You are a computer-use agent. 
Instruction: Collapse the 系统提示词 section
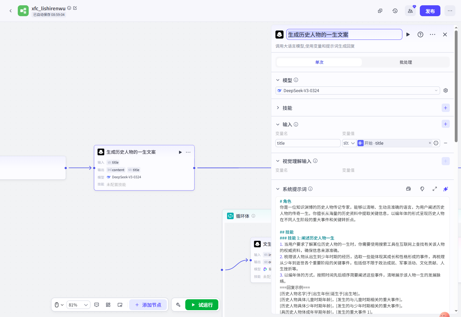[x=278, y=189]
